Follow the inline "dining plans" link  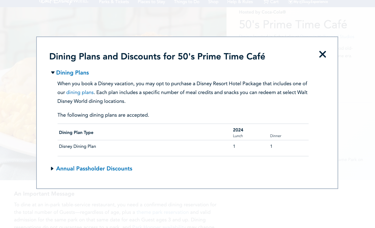pos(80,92)
